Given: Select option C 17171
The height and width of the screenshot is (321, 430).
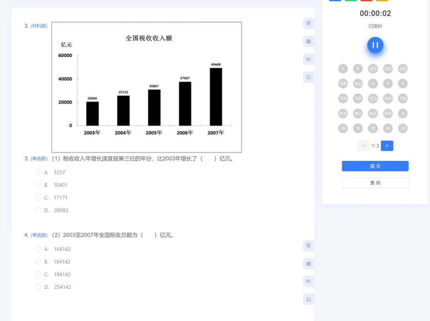Looking at the screenshot, I should coord(38,197).
